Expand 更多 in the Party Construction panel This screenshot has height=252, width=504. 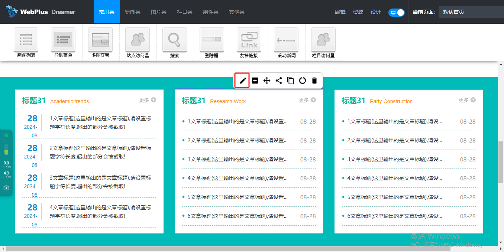click(467, 100)
